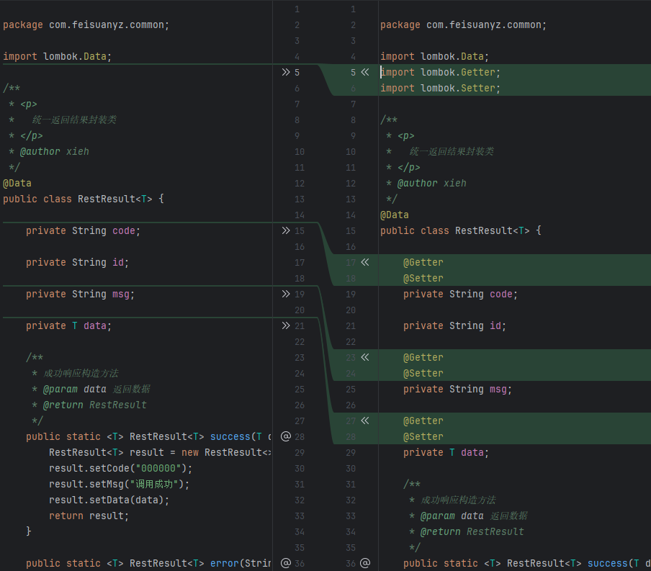Click 'private String id;' in the left pane
651x571 pixels.
pyautogui.click(x=77, y=262)
